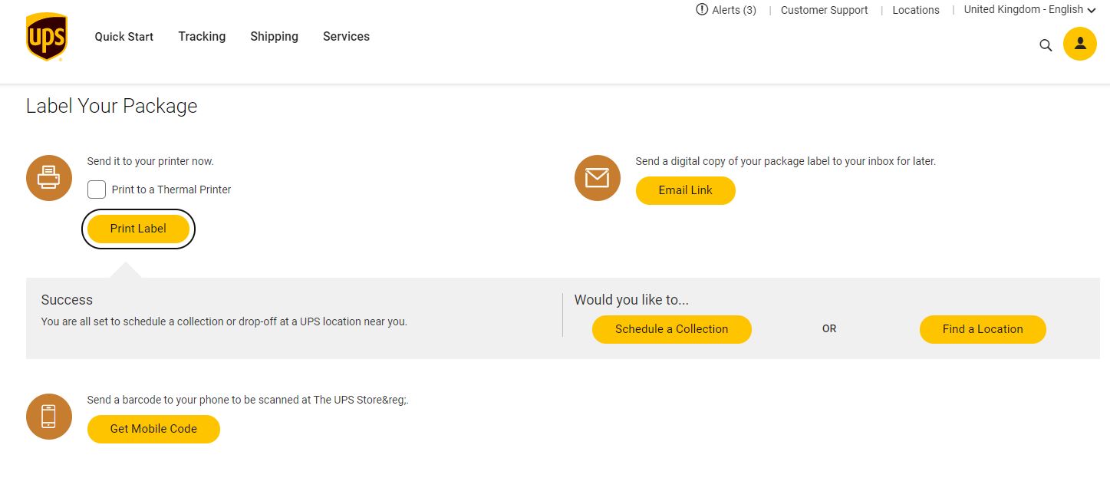1110x501 pixels.
Task: Open the search magnifier icon
Action: [1046, 45]
